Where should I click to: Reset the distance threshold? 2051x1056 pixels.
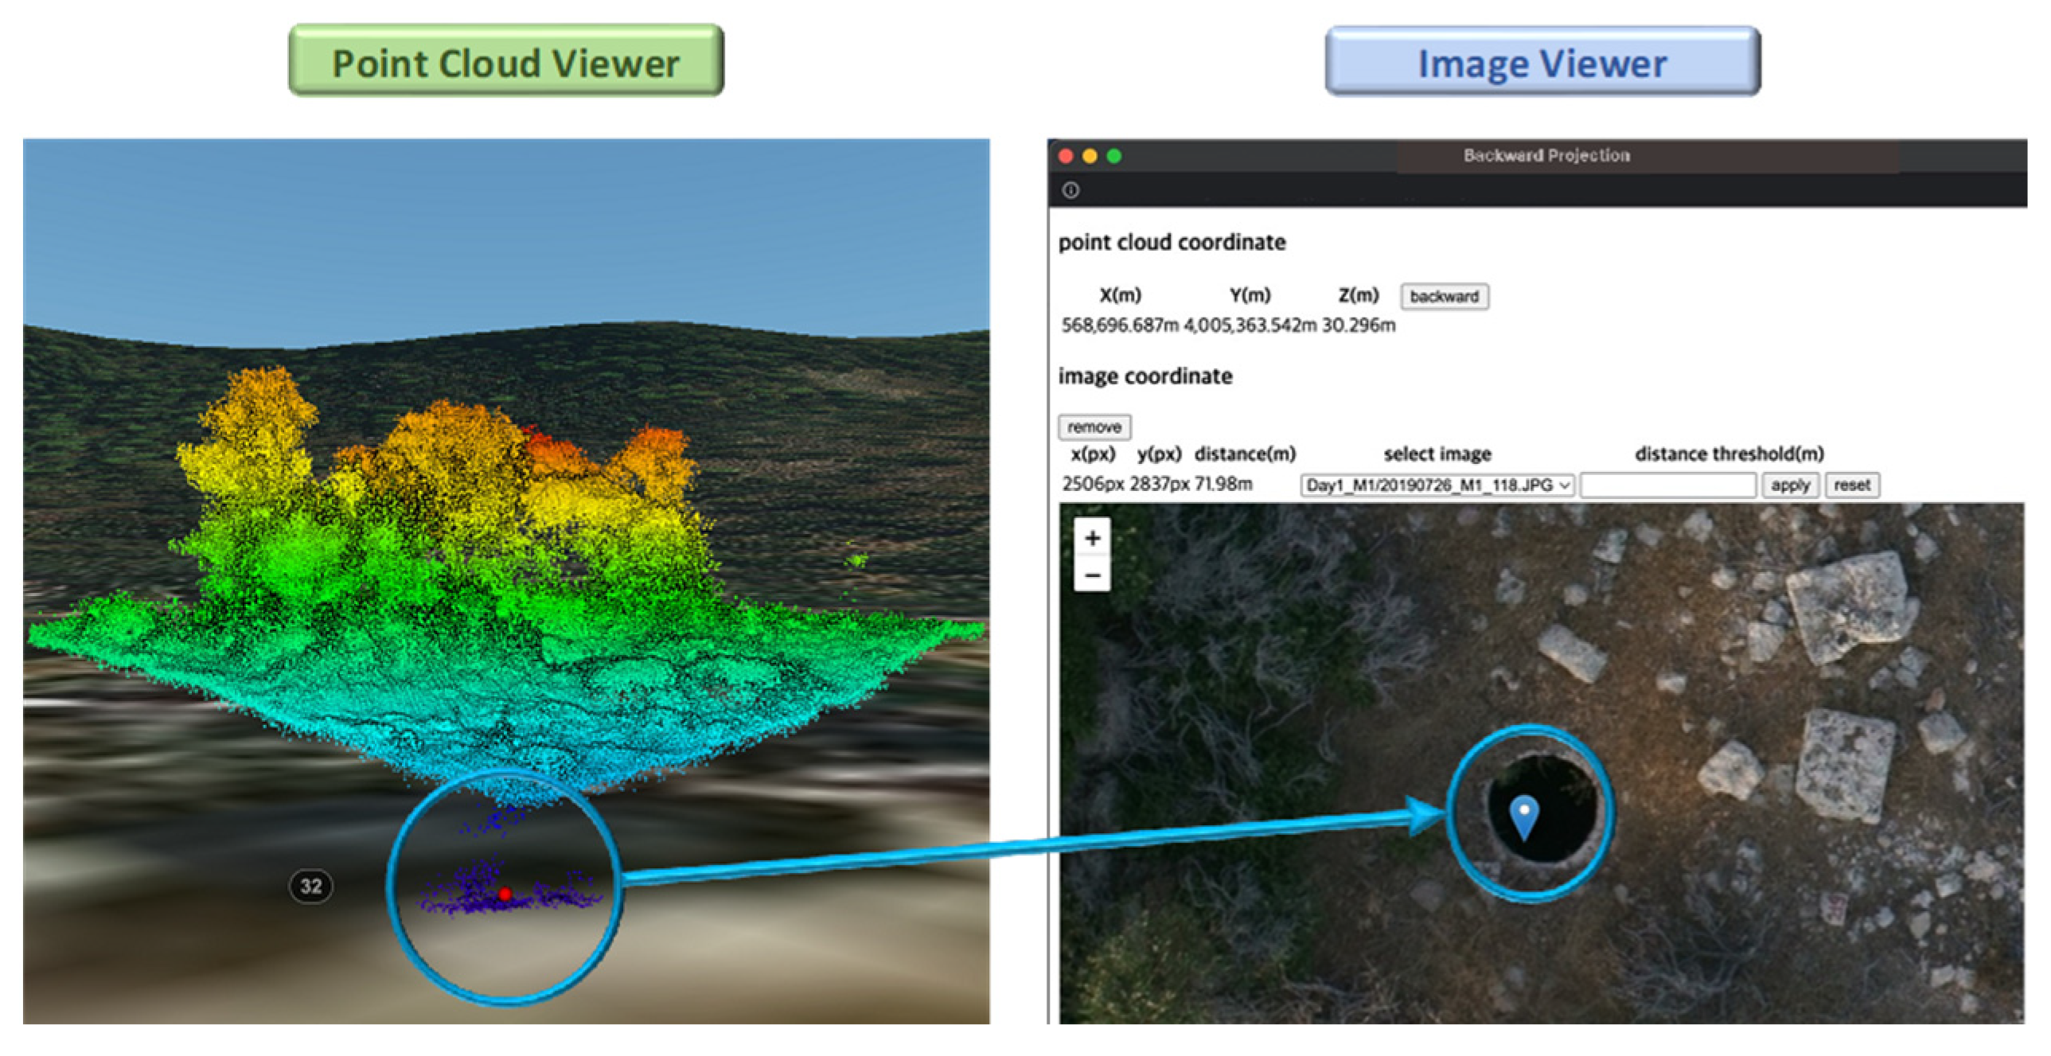[1852, 485]
